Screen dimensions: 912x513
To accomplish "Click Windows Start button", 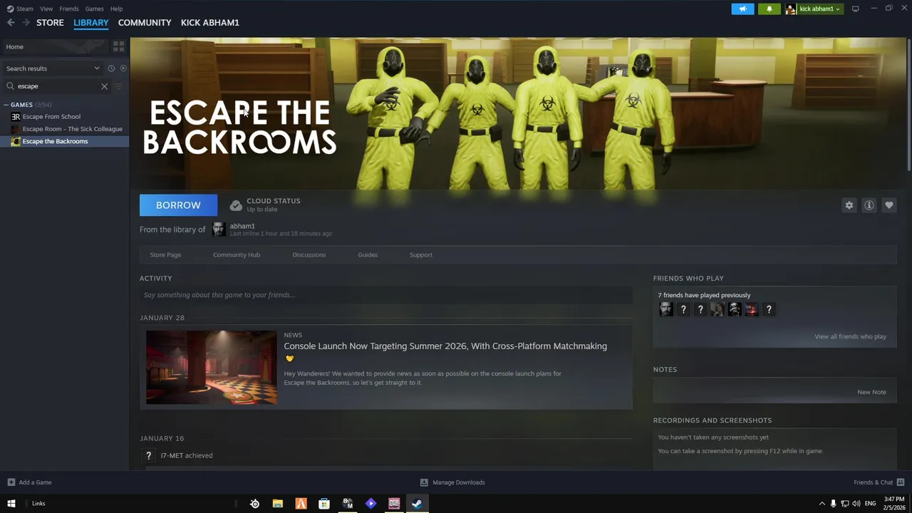I will tap(11, 503).
